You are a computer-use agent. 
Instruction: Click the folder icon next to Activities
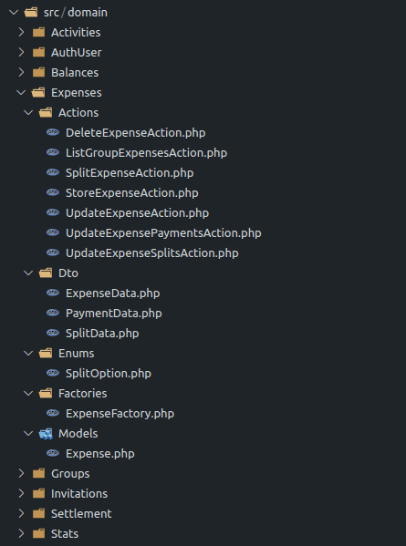38,33
